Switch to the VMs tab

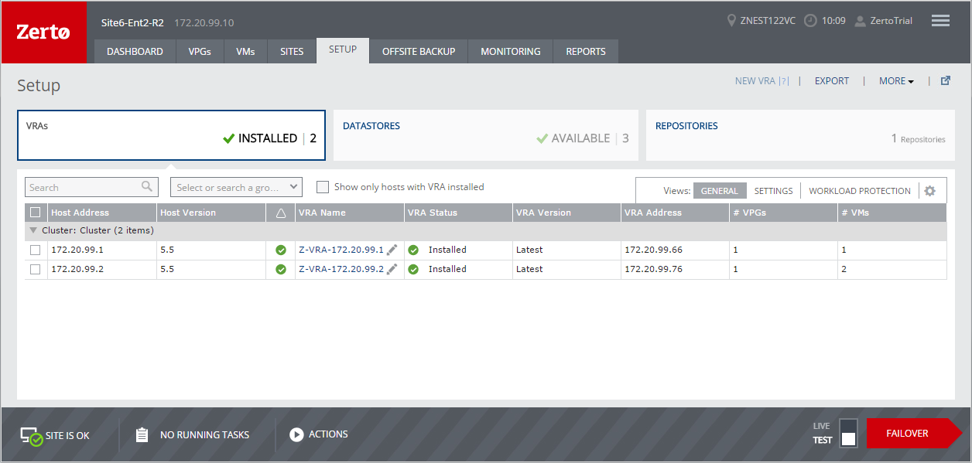(x=245, y=51)
